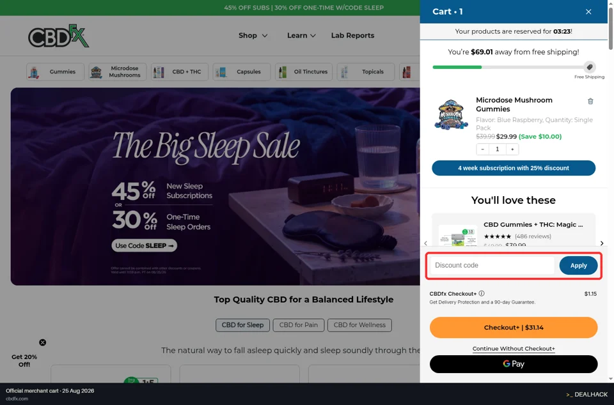
Task: Click the top promo bar about code SLEEP
Action: [304, 8]
